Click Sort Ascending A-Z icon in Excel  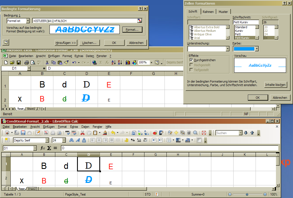point(114,63)
